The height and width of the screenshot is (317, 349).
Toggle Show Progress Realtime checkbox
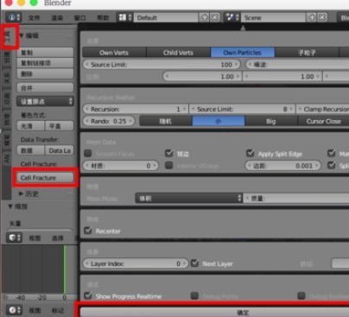(88, 296)
